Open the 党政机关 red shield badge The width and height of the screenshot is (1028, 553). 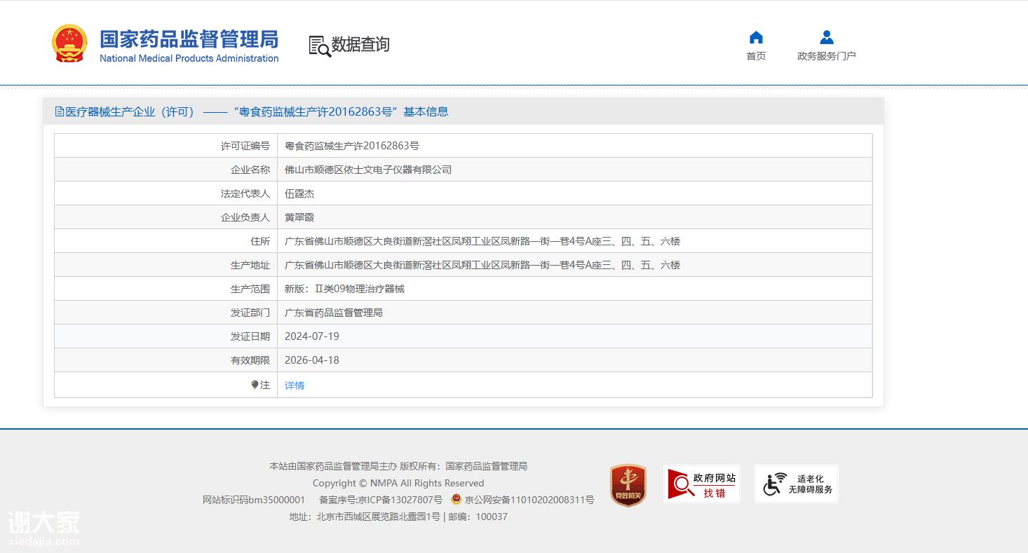628,484
